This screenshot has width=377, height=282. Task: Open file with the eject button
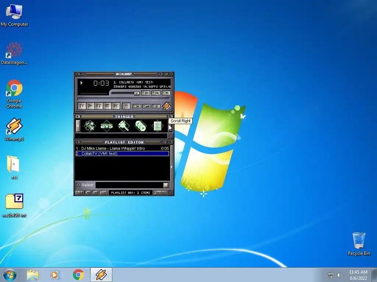tap(126, 106)
